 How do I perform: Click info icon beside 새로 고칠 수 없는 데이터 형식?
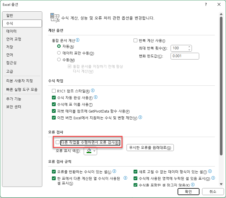click(x=210, y=171)
